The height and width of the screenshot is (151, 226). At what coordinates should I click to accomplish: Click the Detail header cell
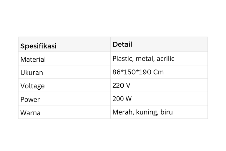click(122, 45)
